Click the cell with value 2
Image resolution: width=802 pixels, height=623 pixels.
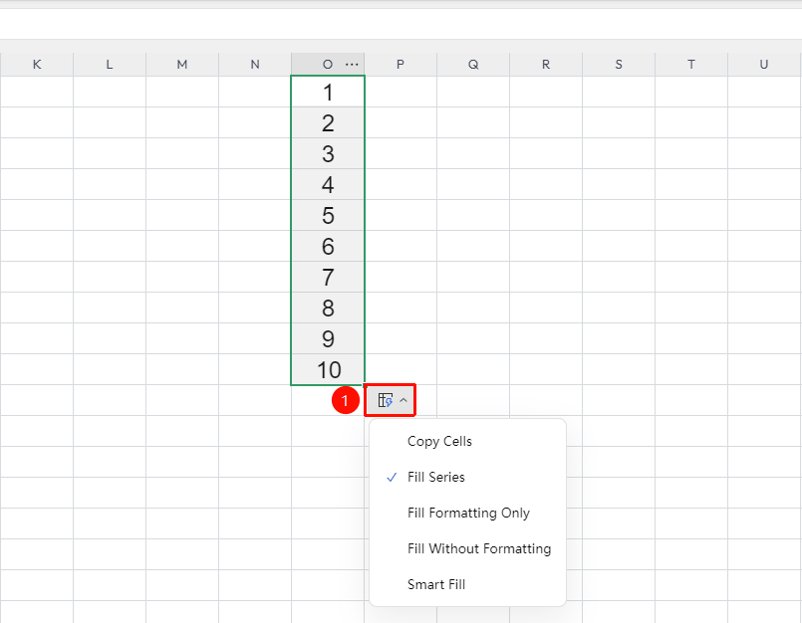pos(328,122)
